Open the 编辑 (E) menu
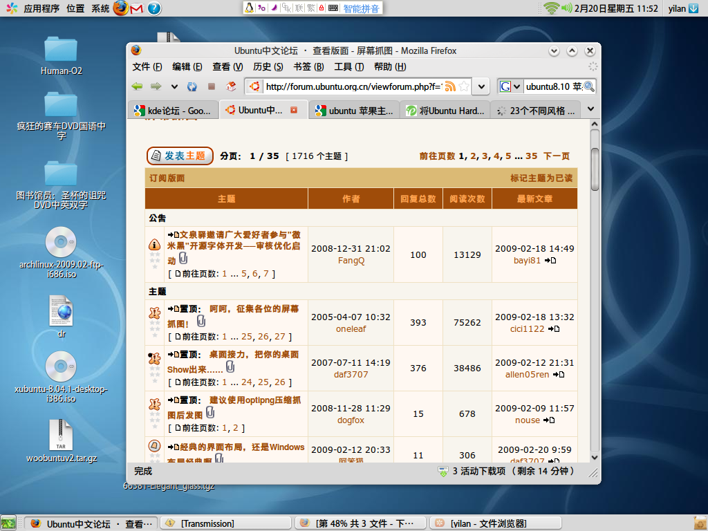 187,67
